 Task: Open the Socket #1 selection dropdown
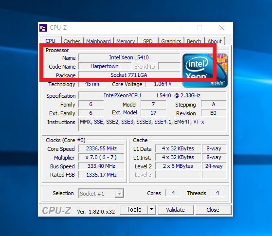101,193
